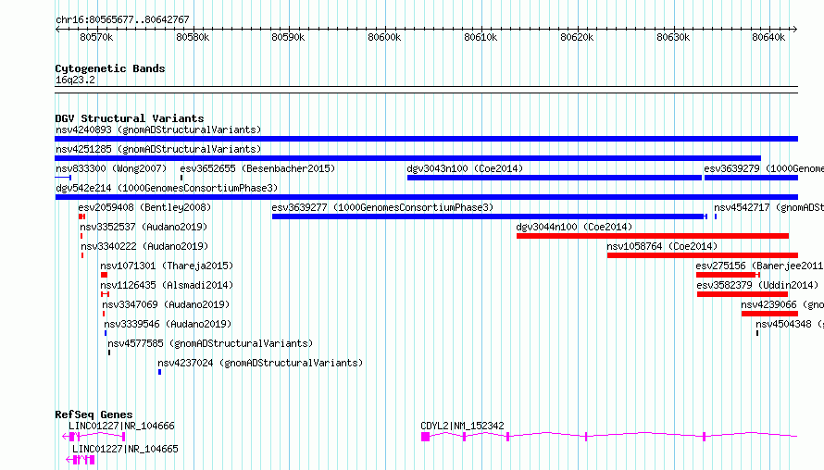Click the esv3639277 blue variant bar
The height and width of the screenshot is (470, 824).
[x=489, y=216]
